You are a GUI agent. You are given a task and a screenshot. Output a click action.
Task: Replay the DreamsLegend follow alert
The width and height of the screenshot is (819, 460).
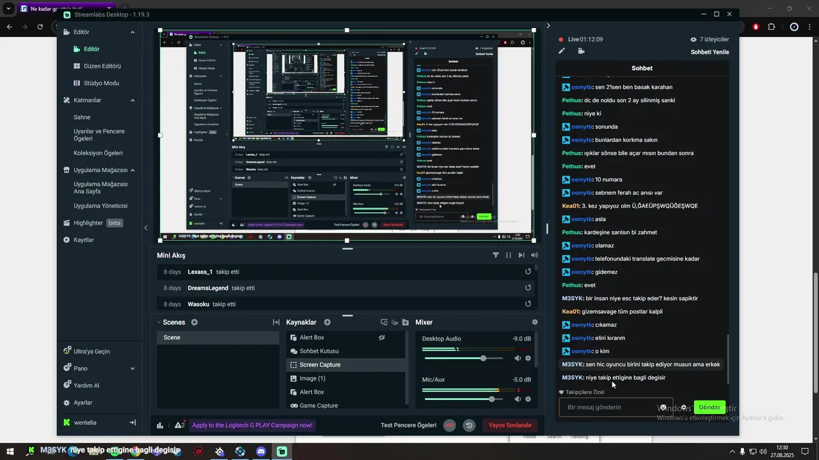[x=528, y=288]
